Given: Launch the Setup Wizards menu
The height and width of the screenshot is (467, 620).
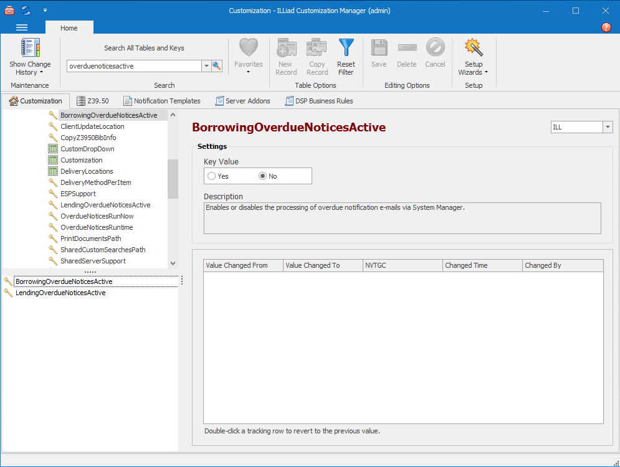Looking at the screenshot, I should (474, 57).
